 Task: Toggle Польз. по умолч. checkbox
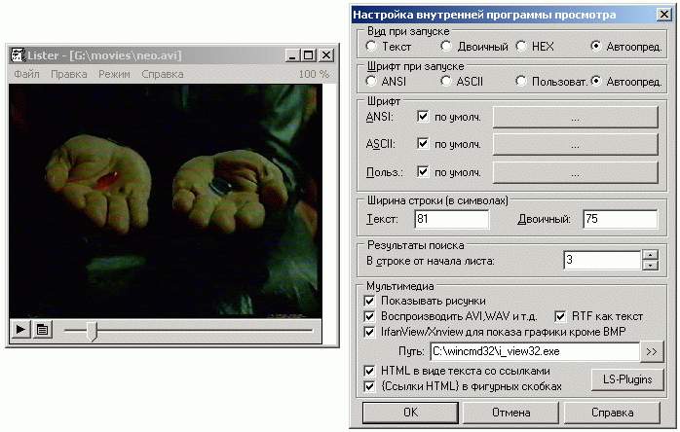pyautogui.click(x=423, y=171)
